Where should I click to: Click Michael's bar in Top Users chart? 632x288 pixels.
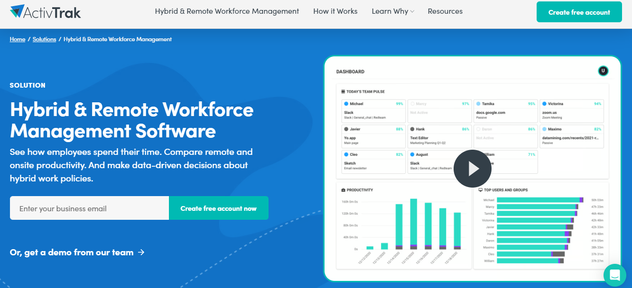coord(540,200)
